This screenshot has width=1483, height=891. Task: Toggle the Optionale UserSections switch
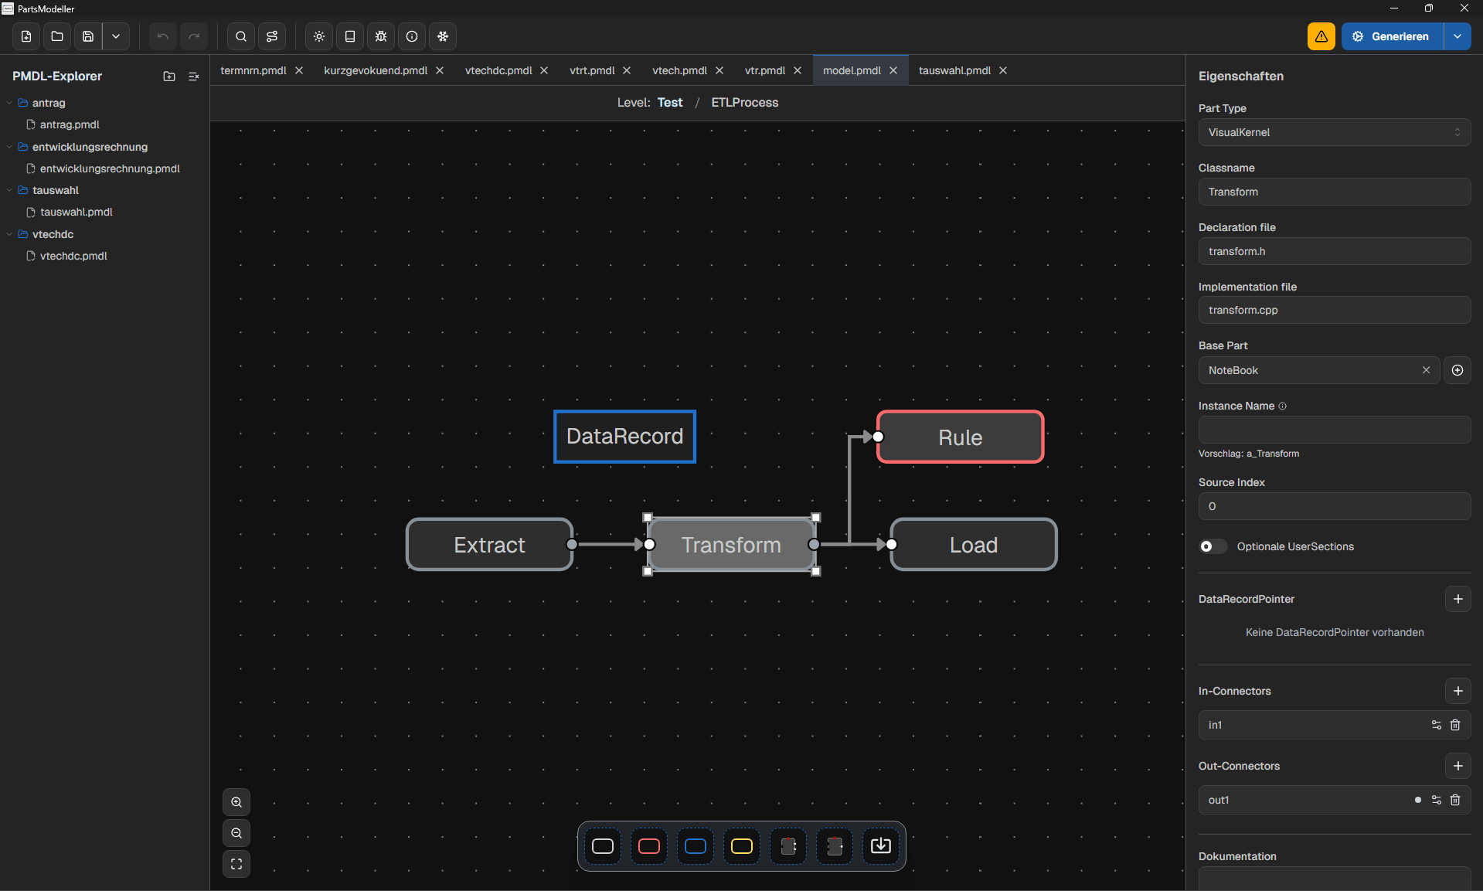click(x=1212, y=546)
